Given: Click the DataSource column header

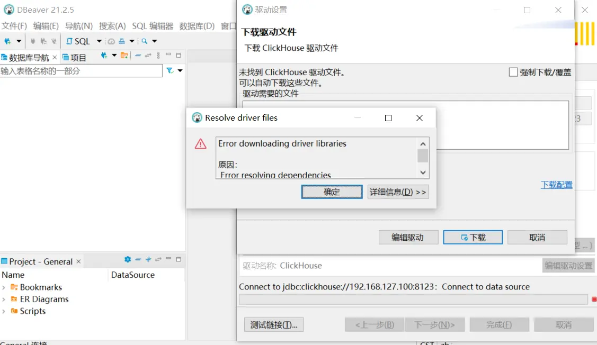Looking at the screenshot, I should pyautogui.click(x=133, y=275).
